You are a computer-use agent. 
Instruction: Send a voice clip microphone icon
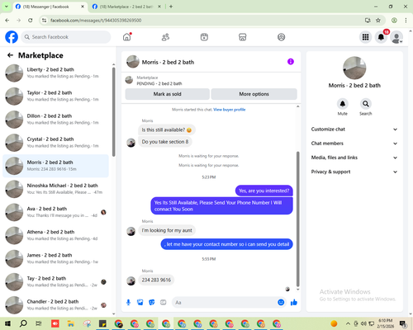coord(128,303)
